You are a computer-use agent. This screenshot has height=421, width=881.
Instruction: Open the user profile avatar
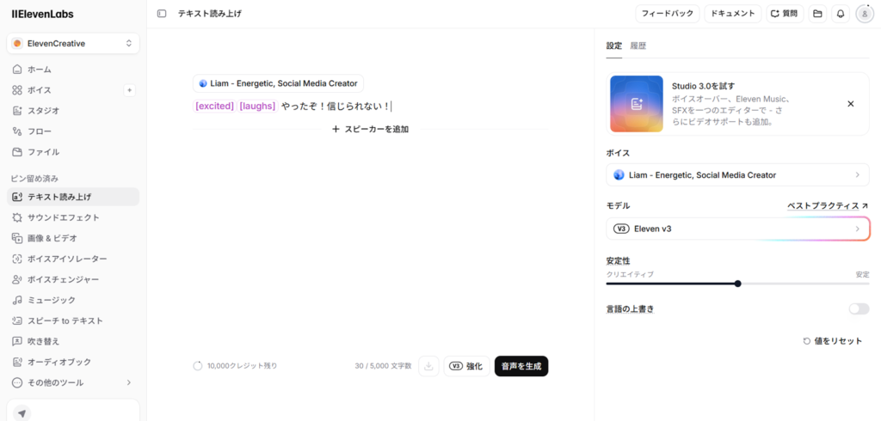click(x=864, y=14)
